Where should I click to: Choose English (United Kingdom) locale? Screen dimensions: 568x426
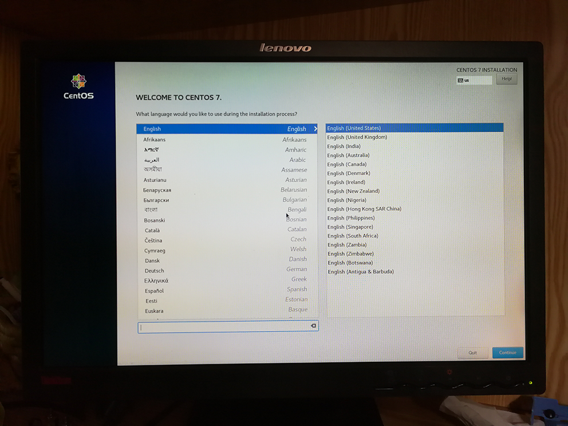tap(415, 137)
